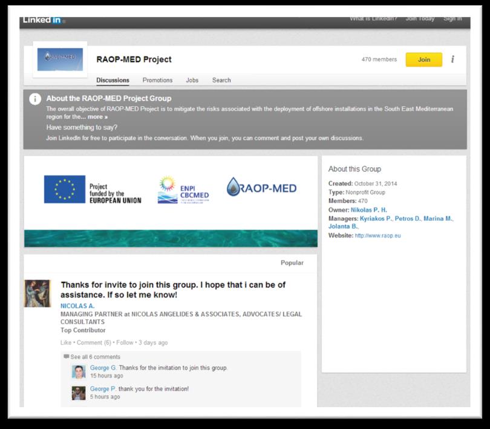Viewport: 490px width, 429px height.
Task: Click "Project funded by the EUROPEAN UNION" text
Action: tap(116, 193)
